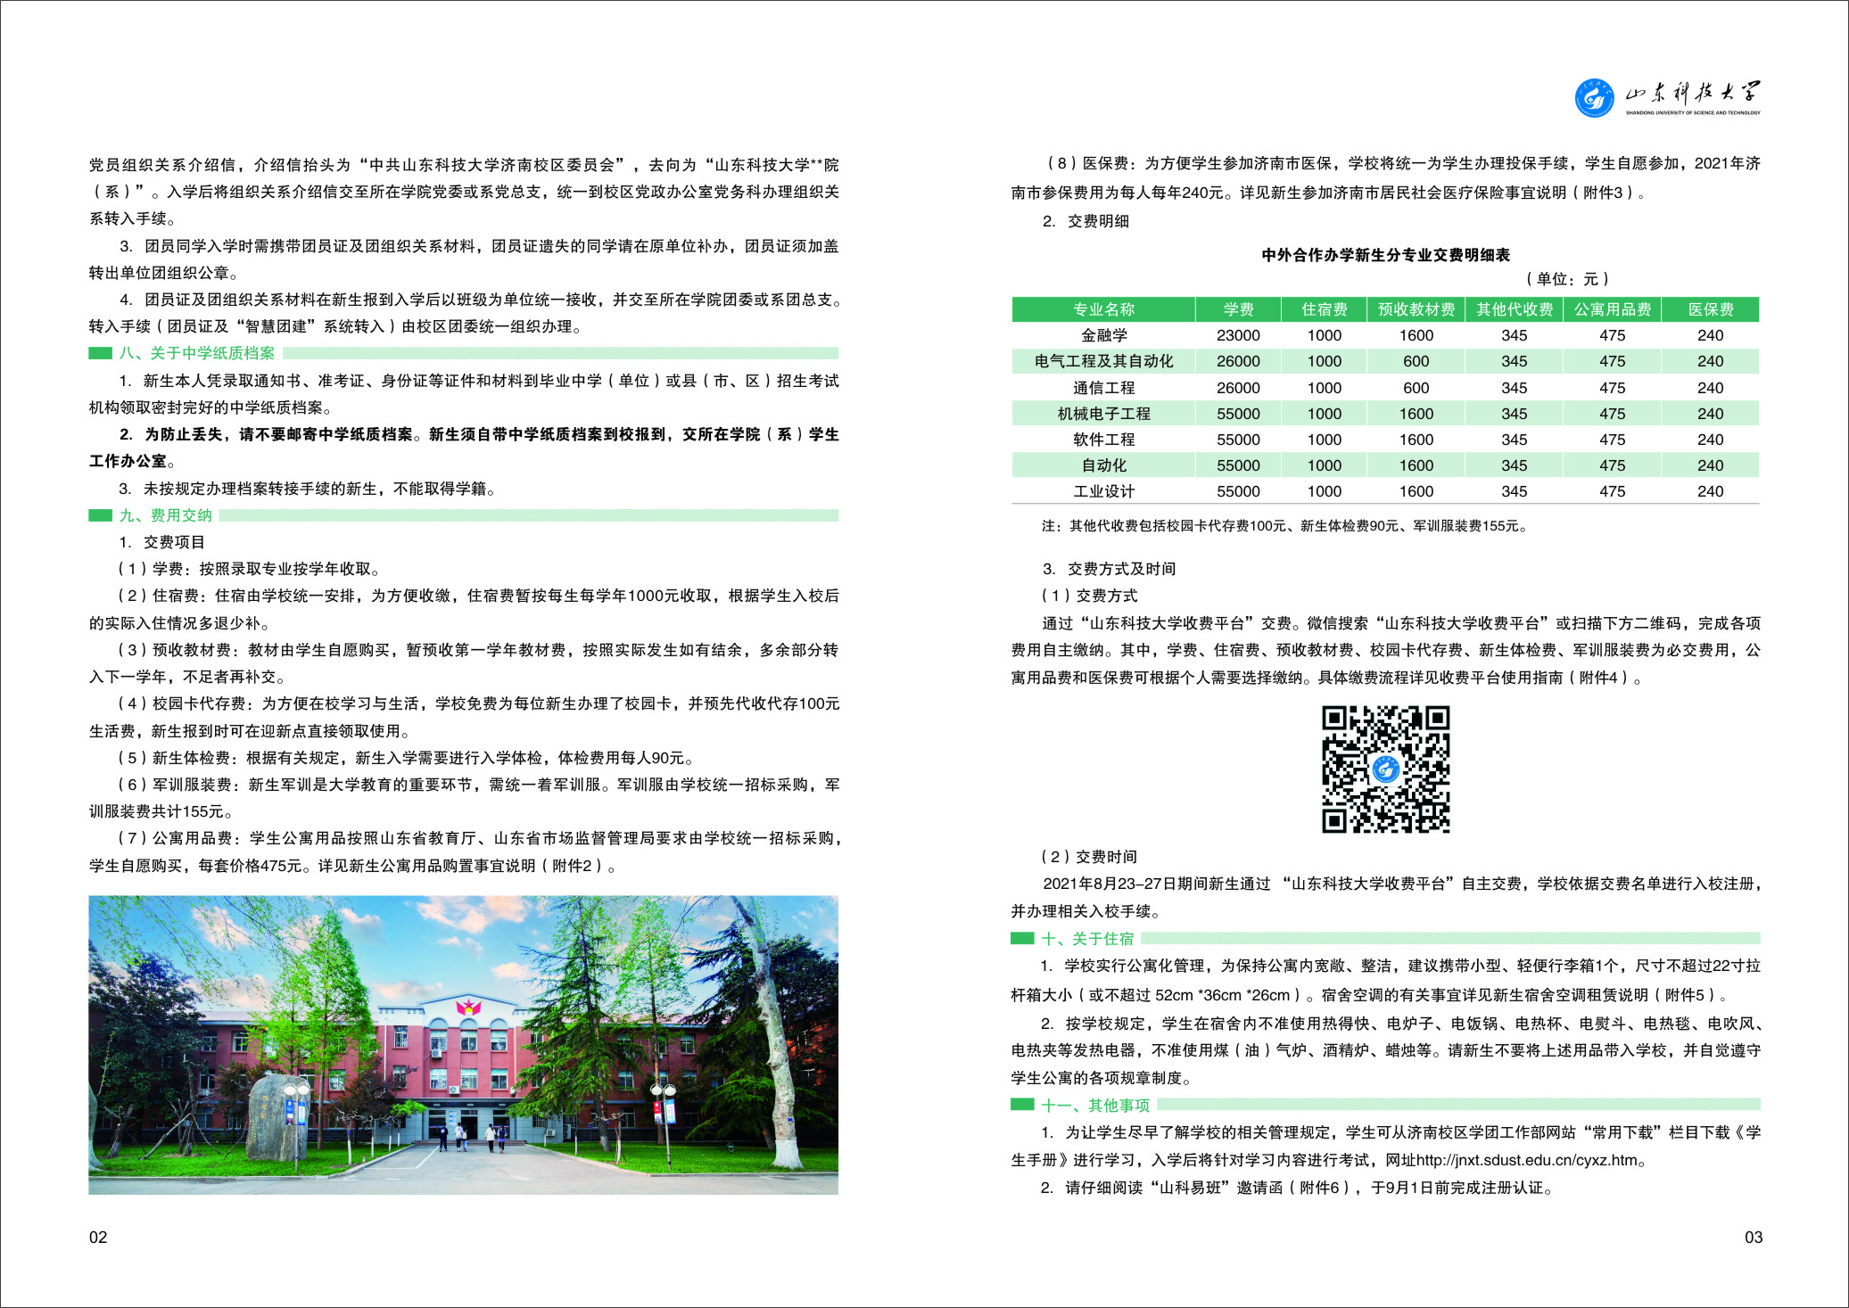The width and height of the screenshot is (1849, 1308).
Task: Select the 金融学 table row name
Action: [x=1103, y=335]
